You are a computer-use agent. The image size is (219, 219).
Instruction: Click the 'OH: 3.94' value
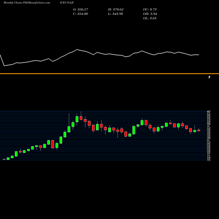(150, 14)
